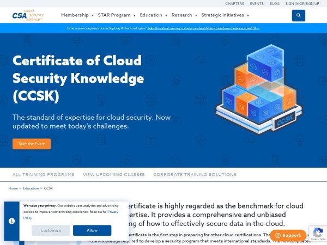Click the reCAPTCHA badge icon
Image resolution: width=327 pixels, height=245 pixels.
pos(318,234)
